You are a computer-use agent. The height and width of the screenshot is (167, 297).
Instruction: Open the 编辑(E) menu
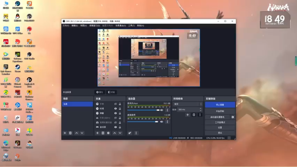click(75, 26)
